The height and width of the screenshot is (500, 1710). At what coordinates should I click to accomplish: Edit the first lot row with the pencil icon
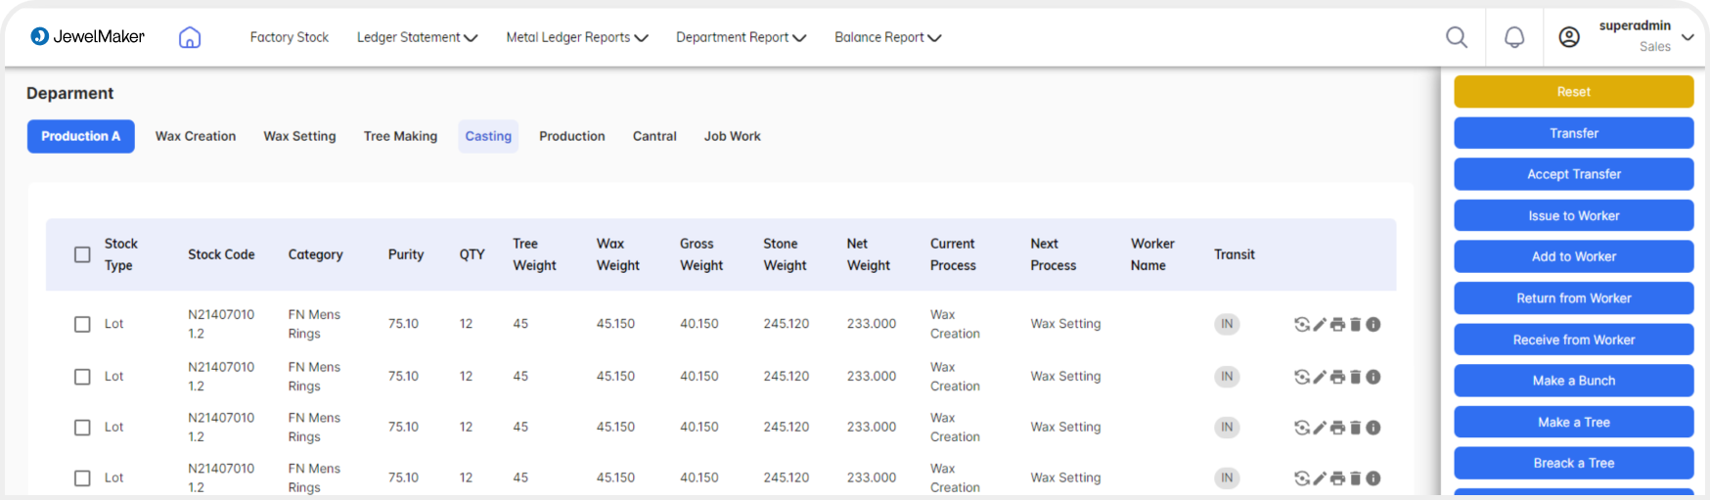pyautogui.click(x=1320, y=325)
